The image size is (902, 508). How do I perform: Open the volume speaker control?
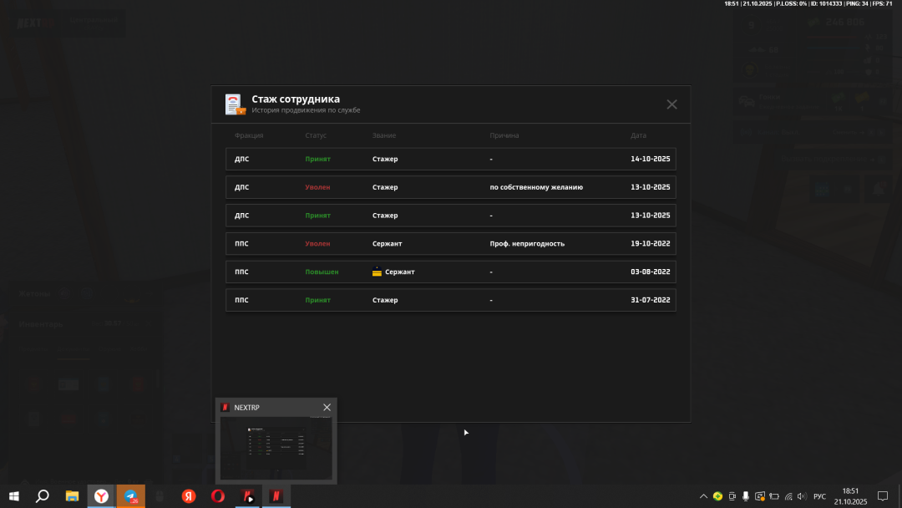click(x=802, y=496)
